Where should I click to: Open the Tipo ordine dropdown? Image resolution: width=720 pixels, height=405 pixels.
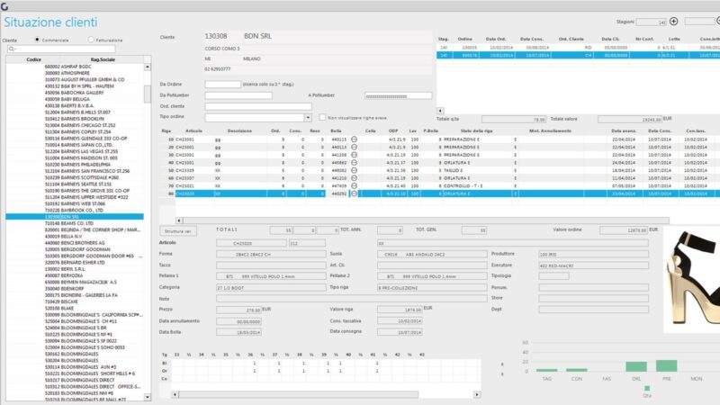(x=308, y=118)
